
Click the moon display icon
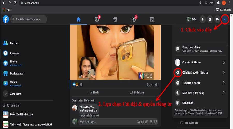pos(178,93)
